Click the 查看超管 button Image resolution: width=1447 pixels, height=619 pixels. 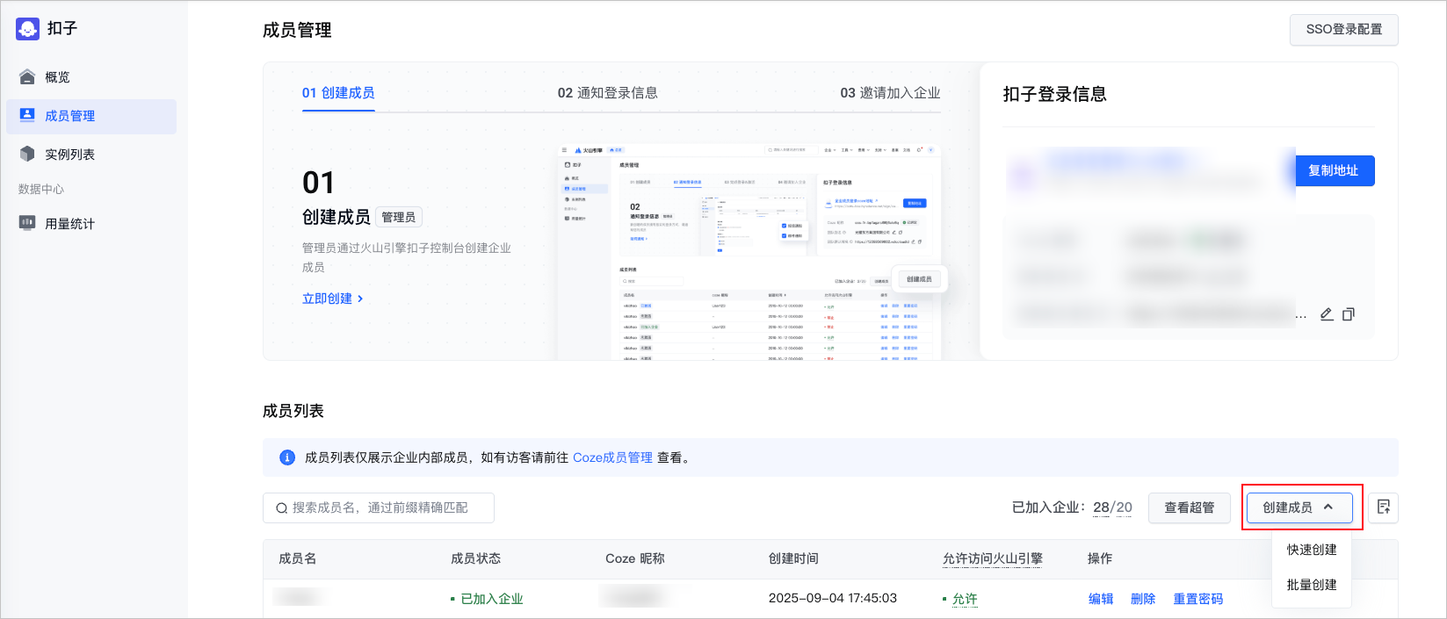[1189, 507]
